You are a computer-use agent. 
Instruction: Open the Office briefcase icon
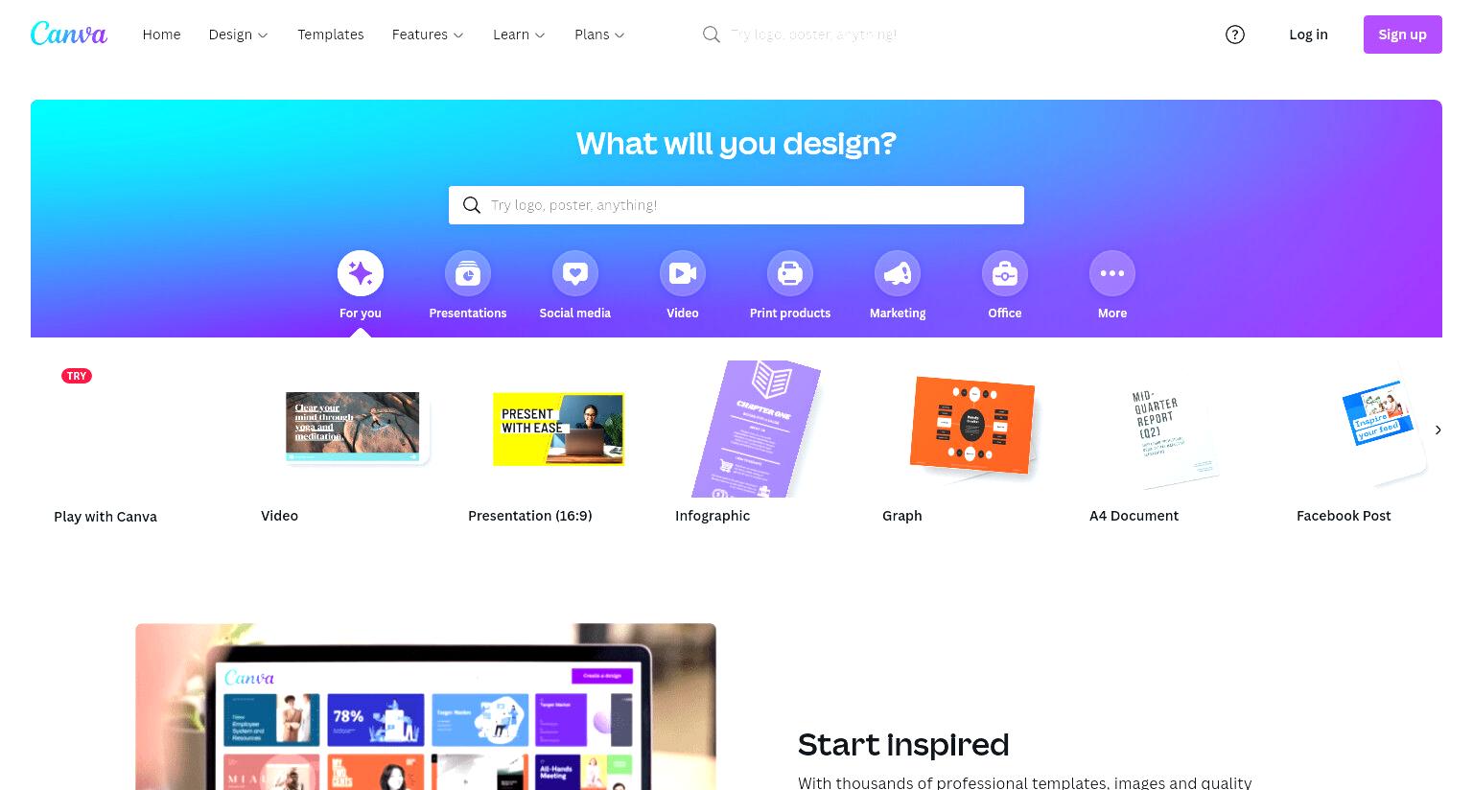click(1005, 273)
